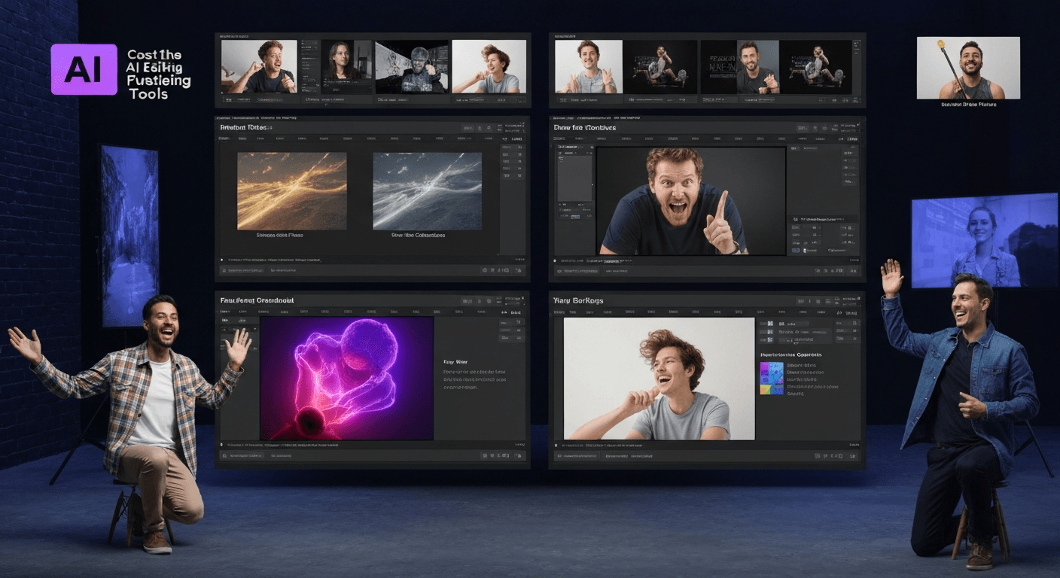Expand the dropdown at the right end of the sky panel's tab strip
Screen dimensions: 1060x578
[516, 138]
